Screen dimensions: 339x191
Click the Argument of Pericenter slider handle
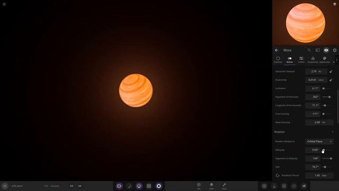(x=329, y=97)
